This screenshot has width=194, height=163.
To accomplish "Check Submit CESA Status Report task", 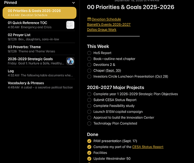I will [89, 100].
